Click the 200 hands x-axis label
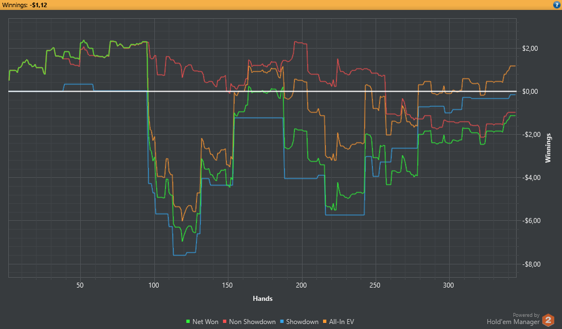Screen dimensions: 562x329 click(301, 285)
